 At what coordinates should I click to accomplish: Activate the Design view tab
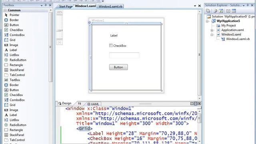coord(65,103)
